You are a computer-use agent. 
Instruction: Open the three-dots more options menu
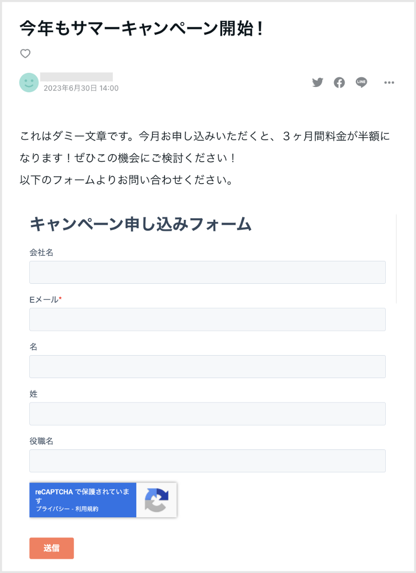point(389,83)
